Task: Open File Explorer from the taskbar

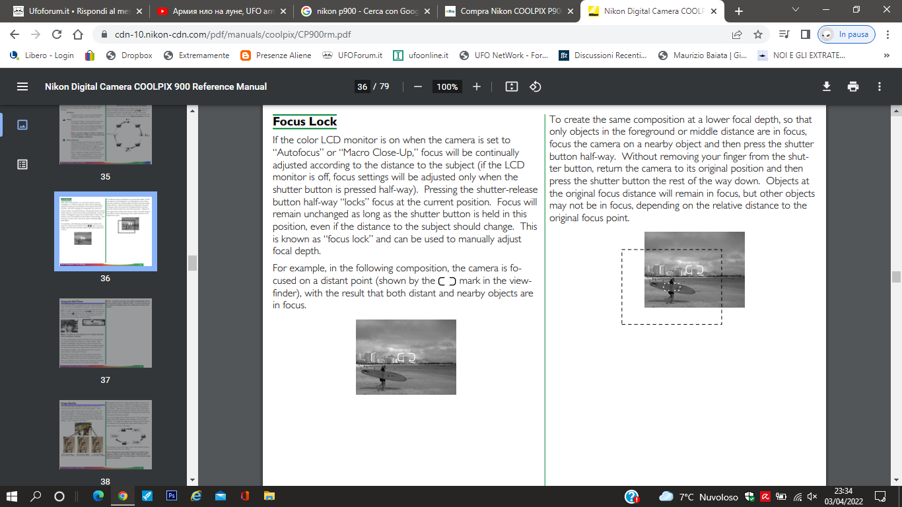Action: pos(269,496)
